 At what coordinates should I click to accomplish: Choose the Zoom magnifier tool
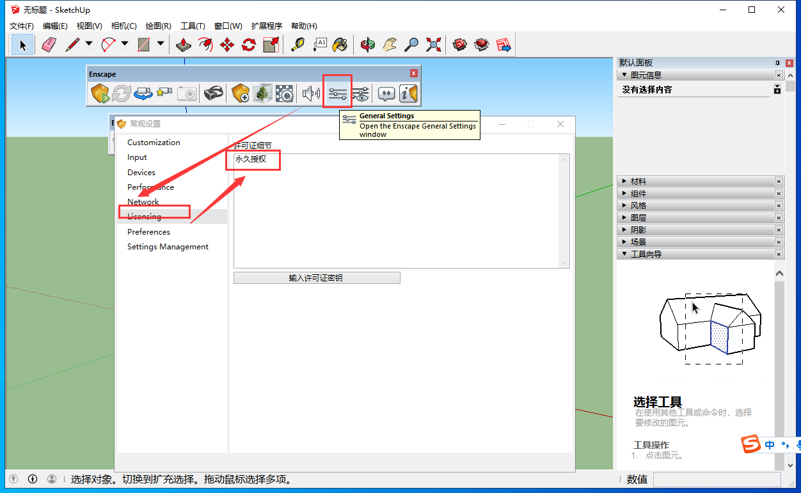411,45
